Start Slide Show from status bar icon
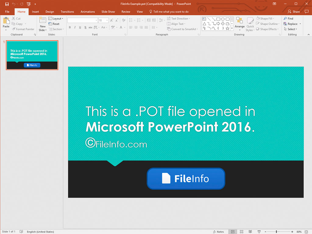The height and width of the screenshot is (234, 312). click(x=259, y=232)
